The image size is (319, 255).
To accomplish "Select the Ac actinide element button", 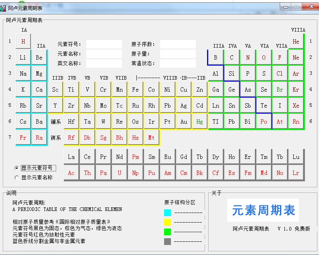I will [x=71, y=173].
